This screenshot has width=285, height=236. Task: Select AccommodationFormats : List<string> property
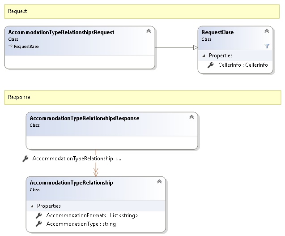[92, 215]
